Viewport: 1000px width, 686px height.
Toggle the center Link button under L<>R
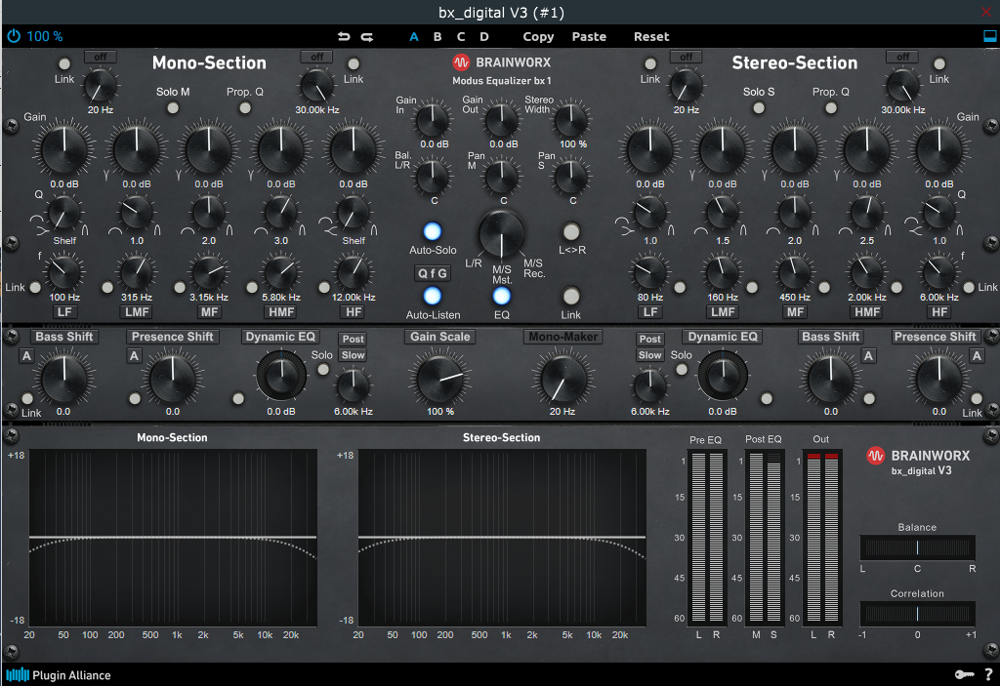(571, 296)
